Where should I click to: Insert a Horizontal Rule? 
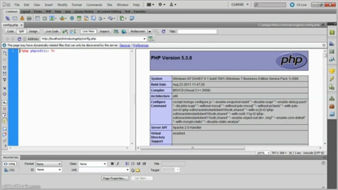pos(29,18)
